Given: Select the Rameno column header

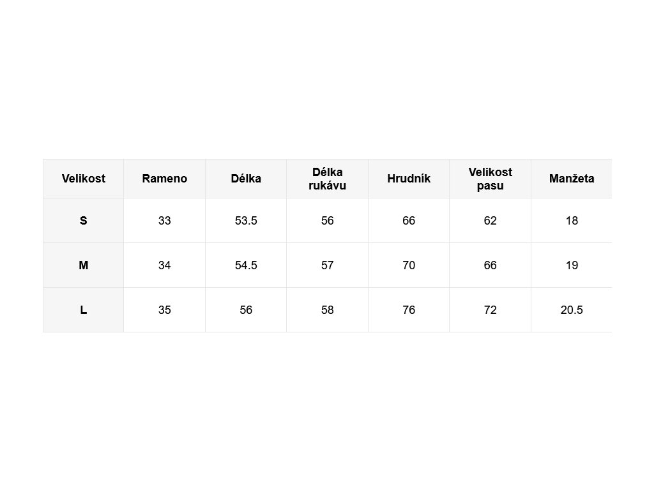Looking at the screenshot, I should click(x=165, y=179).
